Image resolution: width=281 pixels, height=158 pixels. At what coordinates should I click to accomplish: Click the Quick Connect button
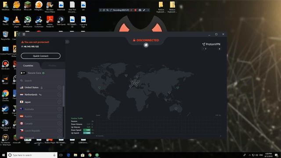click(x=41, y=56)
